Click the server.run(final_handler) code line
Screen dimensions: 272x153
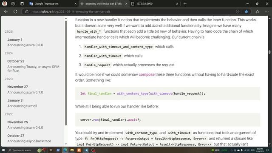110,120
